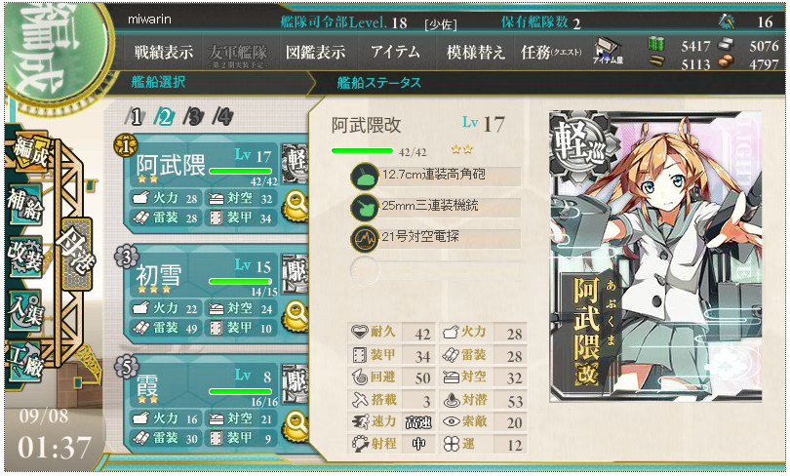Click the 12.7cm連装高角砲 equipment slot
790x476 pixels.
(x=436, y=176)
